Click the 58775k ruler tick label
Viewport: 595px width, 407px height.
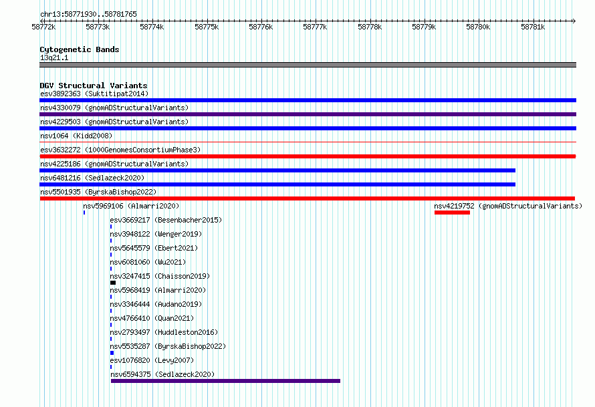[207, 27]
